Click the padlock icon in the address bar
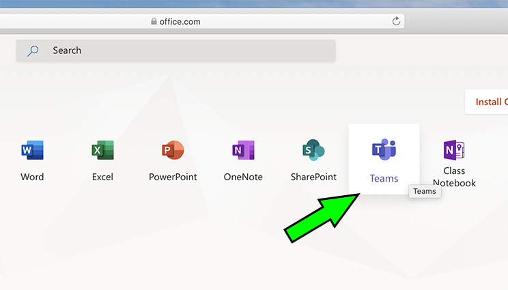The image size is (508, 290). [x=154, y=21]
